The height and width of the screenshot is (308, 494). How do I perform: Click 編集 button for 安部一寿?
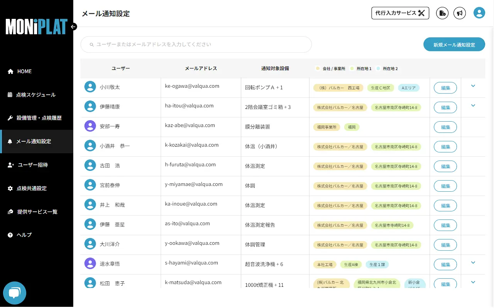click(445, 127)
